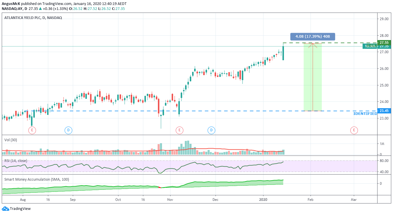
Task: Click the 40.00 RSI scale label
Action: [x=384, y=172]
